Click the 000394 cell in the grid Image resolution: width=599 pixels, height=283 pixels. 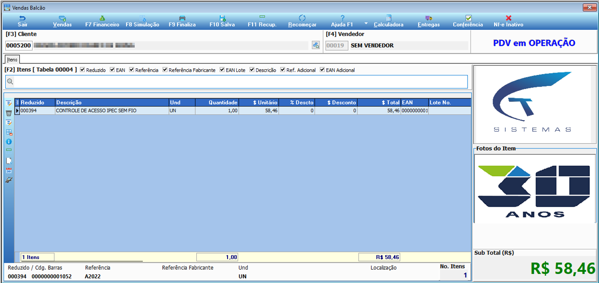click(38, 111)
